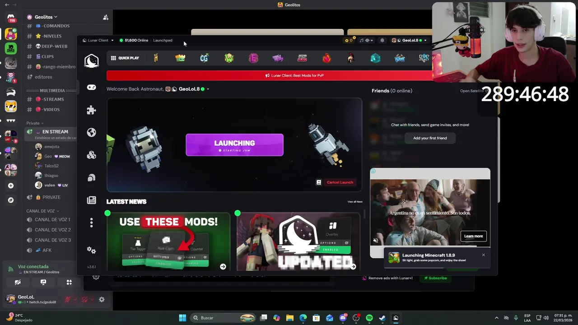Select the Spartan helmet server icon in Quick Play
Image resolution: width=578 pixels, height=325 pixels.
pyautogui.click(x=351, y=58)
